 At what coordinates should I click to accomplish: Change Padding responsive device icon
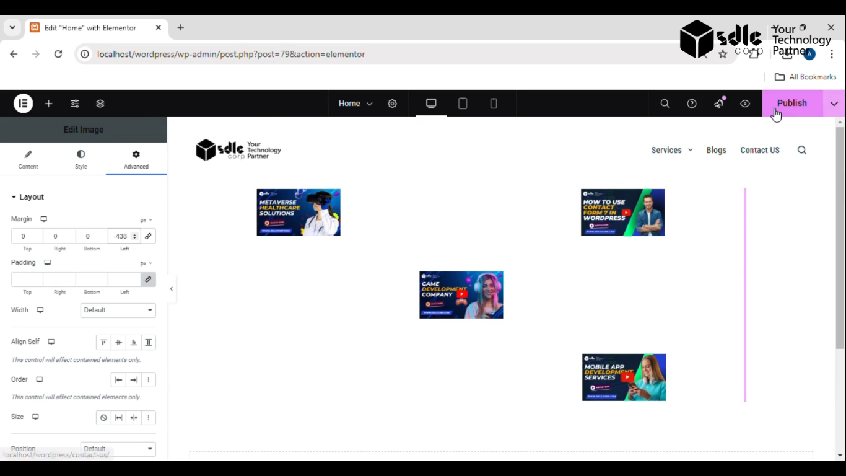47,263
